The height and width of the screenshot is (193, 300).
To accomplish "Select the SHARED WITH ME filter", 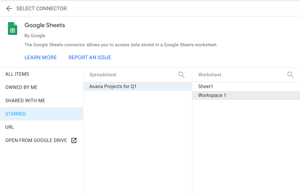I will point(25,100).
